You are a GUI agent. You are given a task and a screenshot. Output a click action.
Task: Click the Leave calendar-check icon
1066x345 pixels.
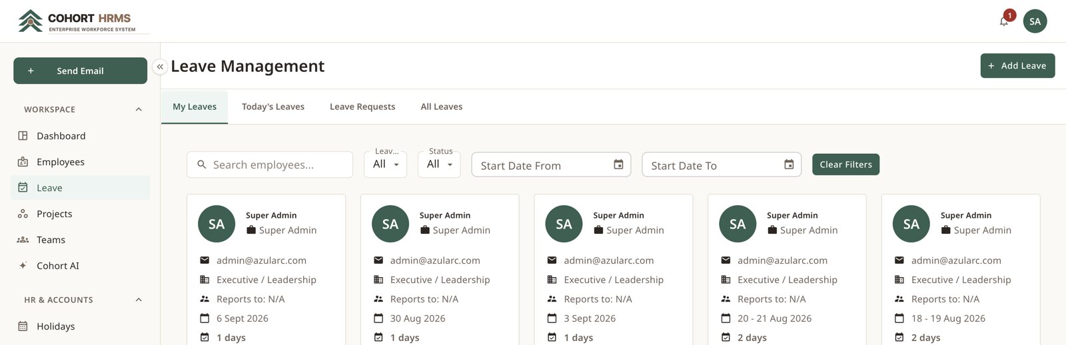(23, 188)
